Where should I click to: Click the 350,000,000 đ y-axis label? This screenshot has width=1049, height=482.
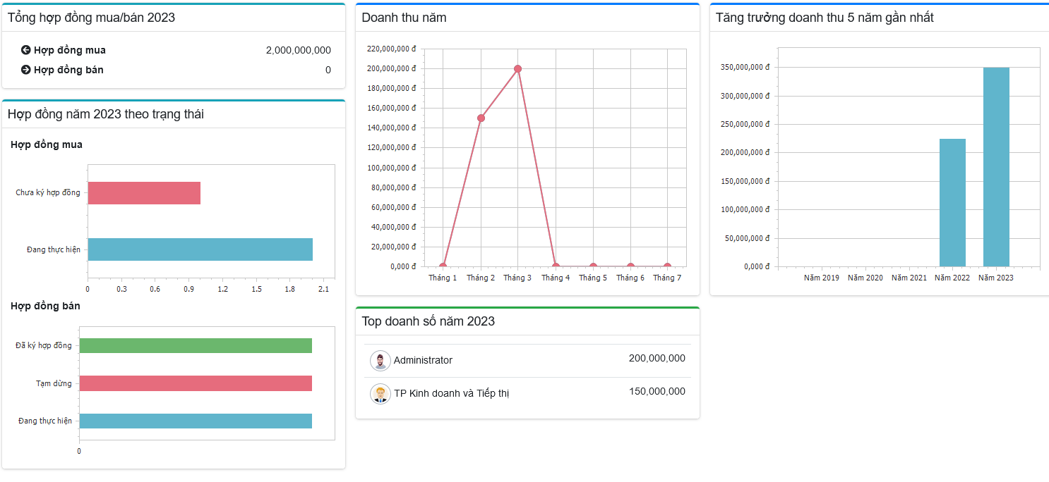(x=745, y=68)
